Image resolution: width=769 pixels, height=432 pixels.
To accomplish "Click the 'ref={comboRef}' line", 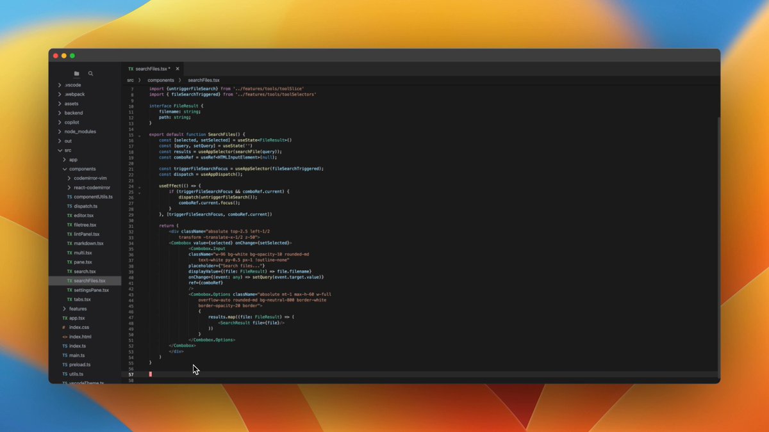I will tap(206, 283).
